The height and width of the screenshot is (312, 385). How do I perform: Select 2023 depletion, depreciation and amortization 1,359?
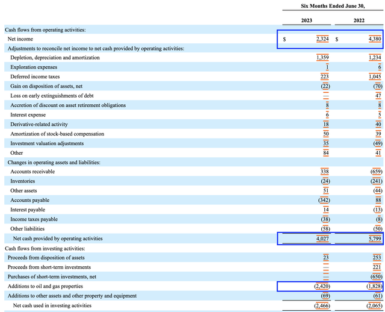[x=322, y=58]
